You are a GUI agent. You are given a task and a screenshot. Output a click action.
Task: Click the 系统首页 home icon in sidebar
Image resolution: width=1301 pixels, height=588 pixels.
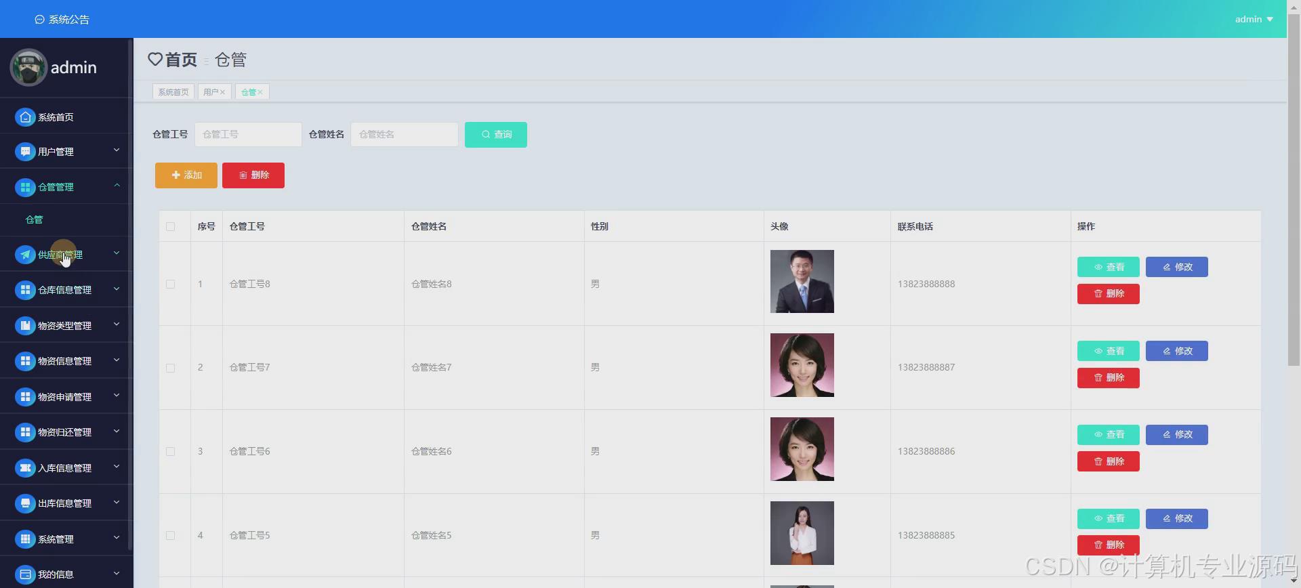[x=25, y=117]
